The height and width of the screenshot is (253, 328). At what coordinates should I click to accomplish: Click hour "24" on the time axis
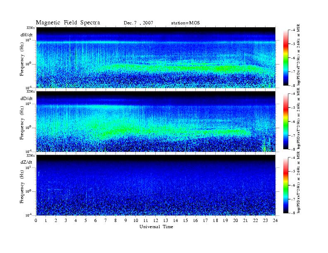pos(275,220)
